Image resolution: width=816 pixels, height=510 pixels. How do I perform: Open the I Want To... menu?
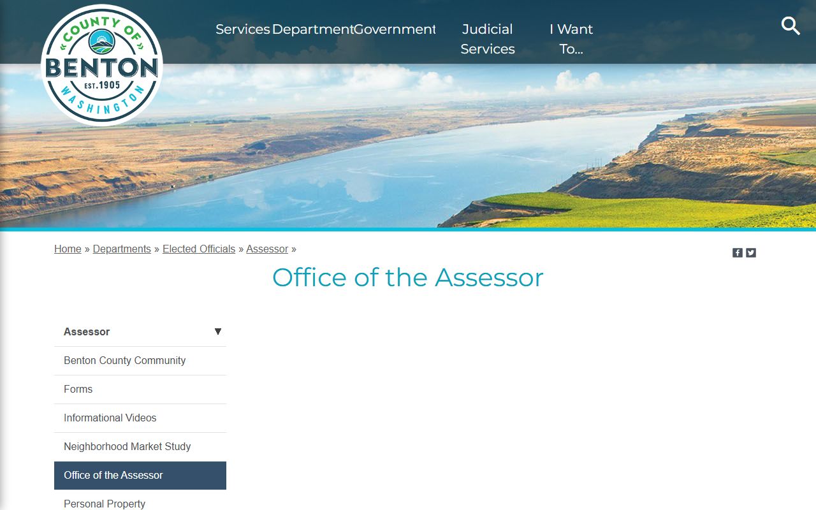tap(571, 39)
